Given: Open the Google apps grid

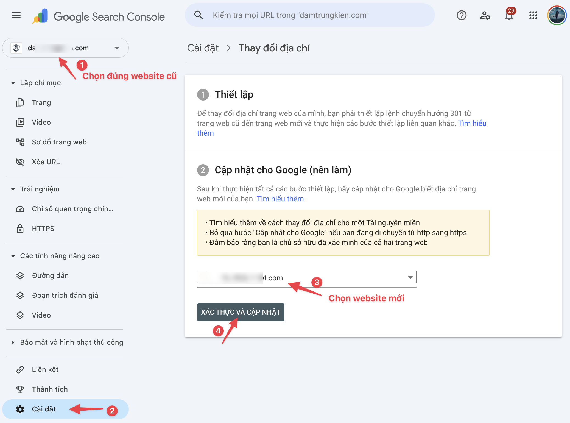Looking at the screenshot, I should point(533,15).
